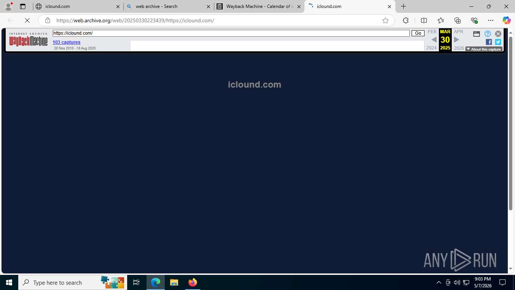Screen dimensions: 515x290
Task: Click the Wayback Machine logo
Action: click(28, 39)
